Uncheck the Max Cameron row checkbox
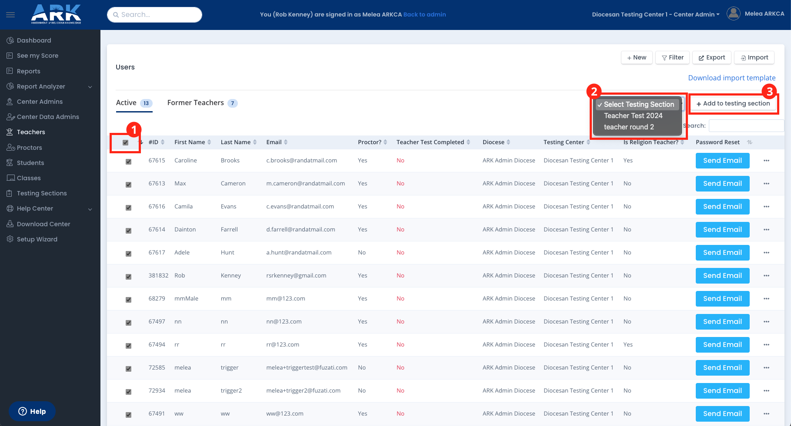The image size is (791, 426). pos(128,185)
